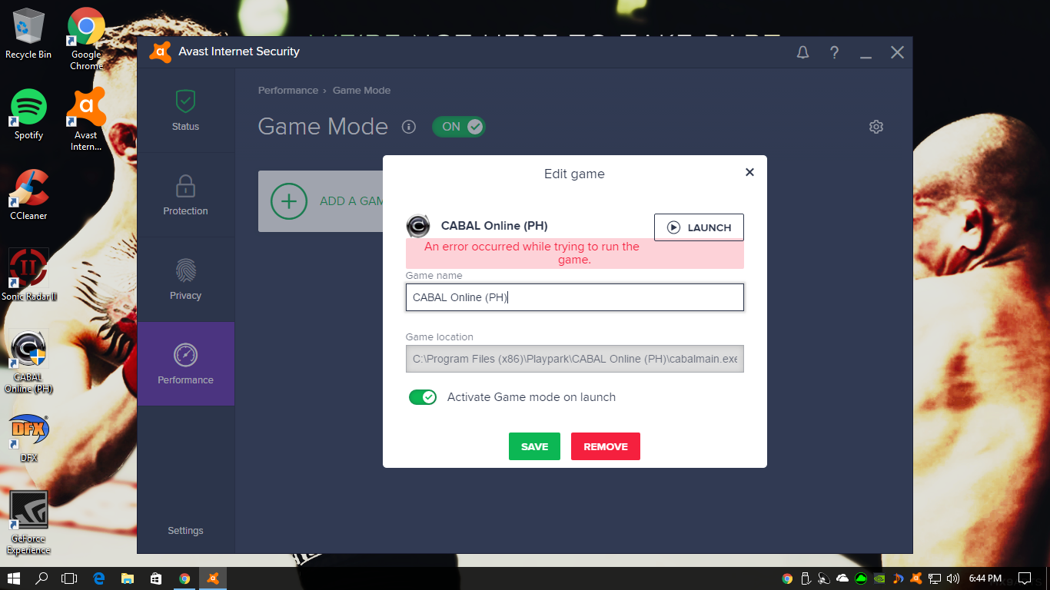Screen dimensions: 1050x590
Task: Open the NVIDIA tray icon
Action: click(x=879, y=578)
